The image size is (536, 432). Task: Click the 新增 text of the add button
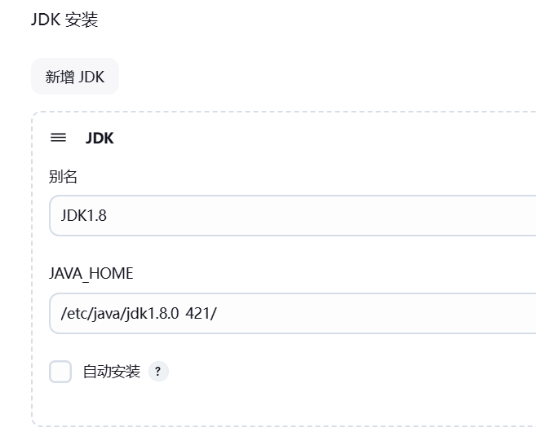pyautogui.click(x=60, y=77)
